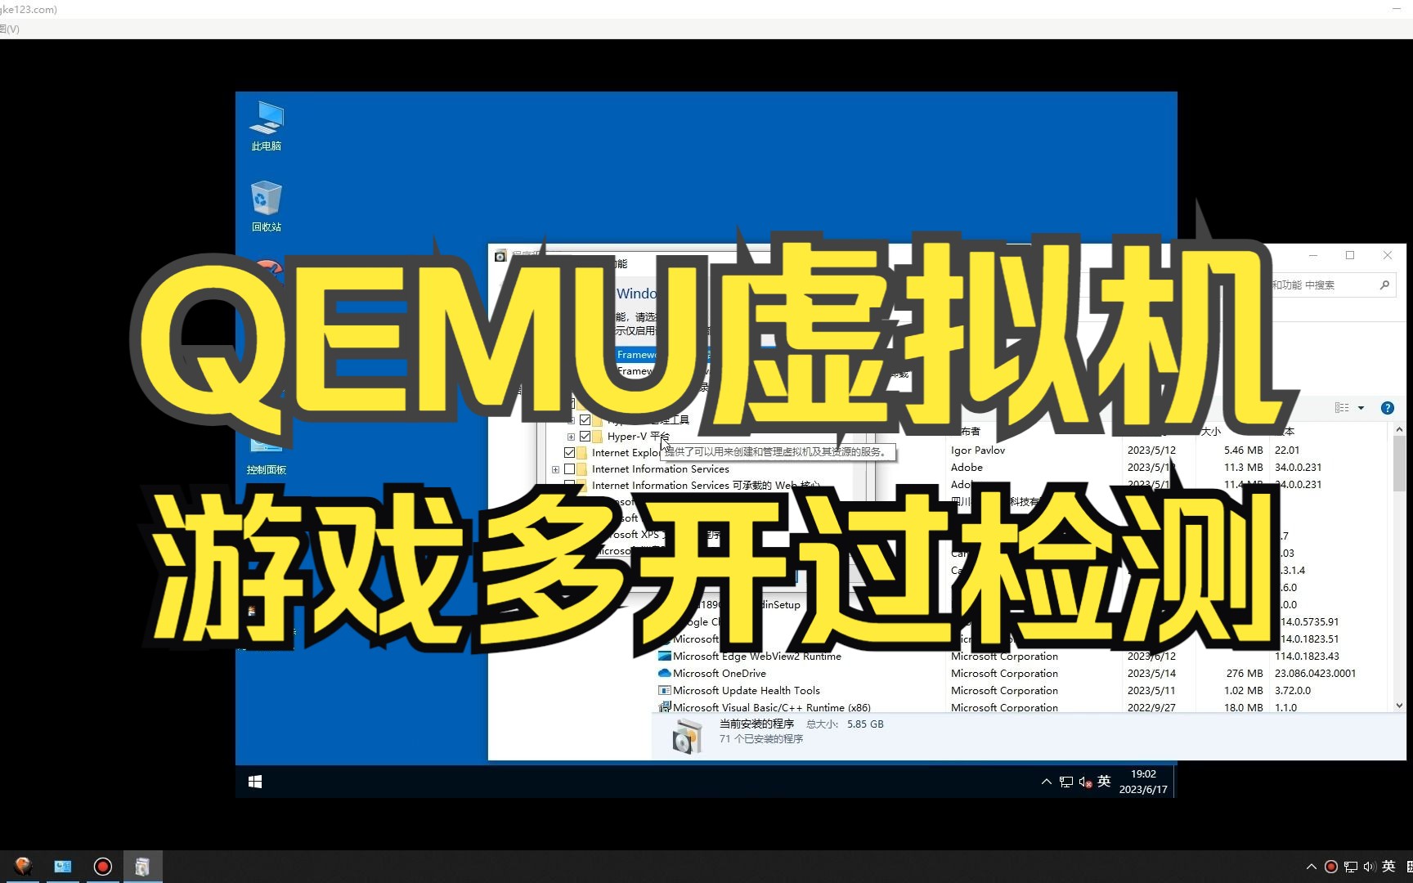
Task: Click the active QEMU host taskbar icon
Action: pyautogui.click(x=142, y=867)
